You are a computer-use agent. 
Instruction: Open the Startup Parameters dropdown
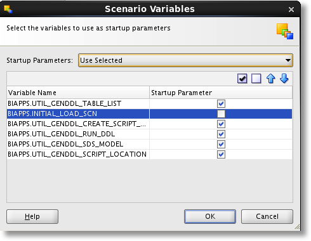point(185,60)
